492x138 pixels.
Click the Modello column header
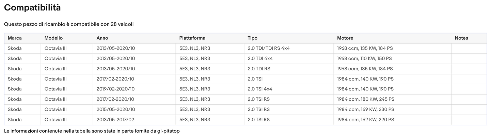53,38
